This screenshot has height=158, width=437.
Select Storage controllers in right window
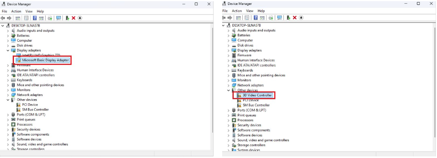click(x=251, y=145)
